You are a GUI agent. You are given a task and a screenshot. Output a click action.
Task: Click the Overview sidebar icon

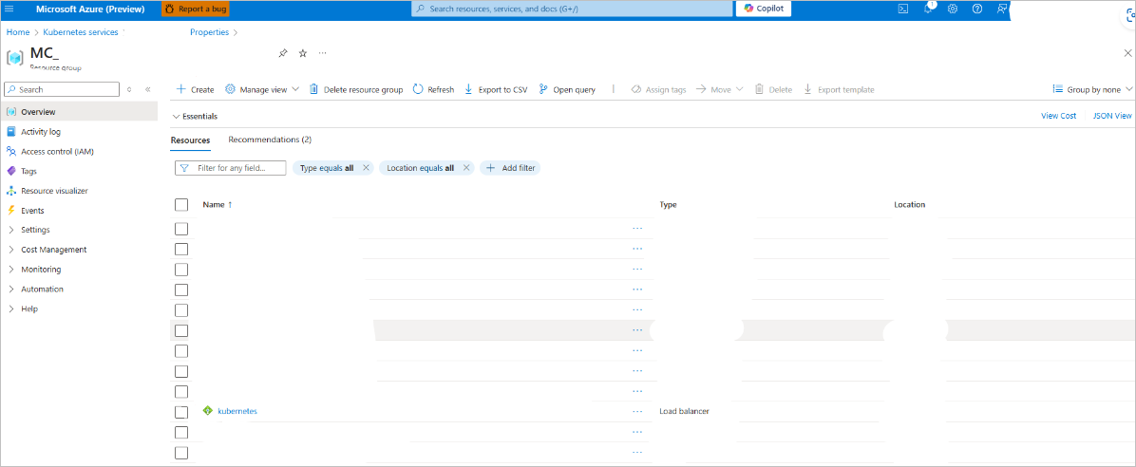tap(10, 111)
